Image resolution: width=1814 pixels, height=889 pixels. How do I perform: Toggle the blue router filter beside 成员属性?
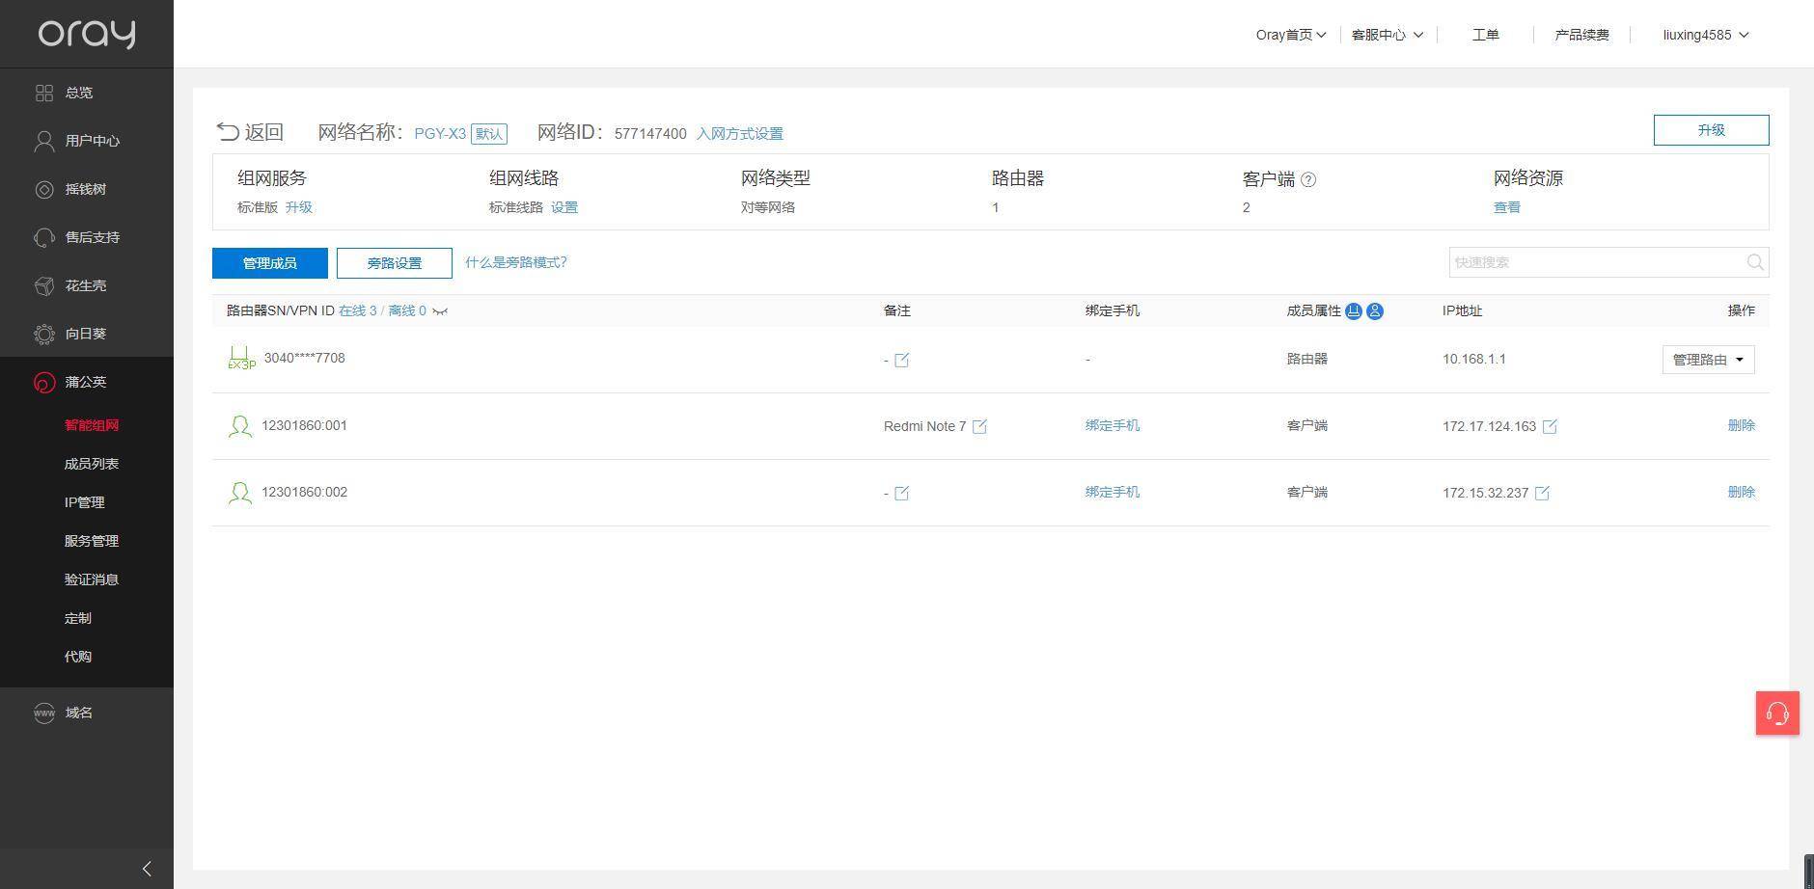(x=1353, y=311)
